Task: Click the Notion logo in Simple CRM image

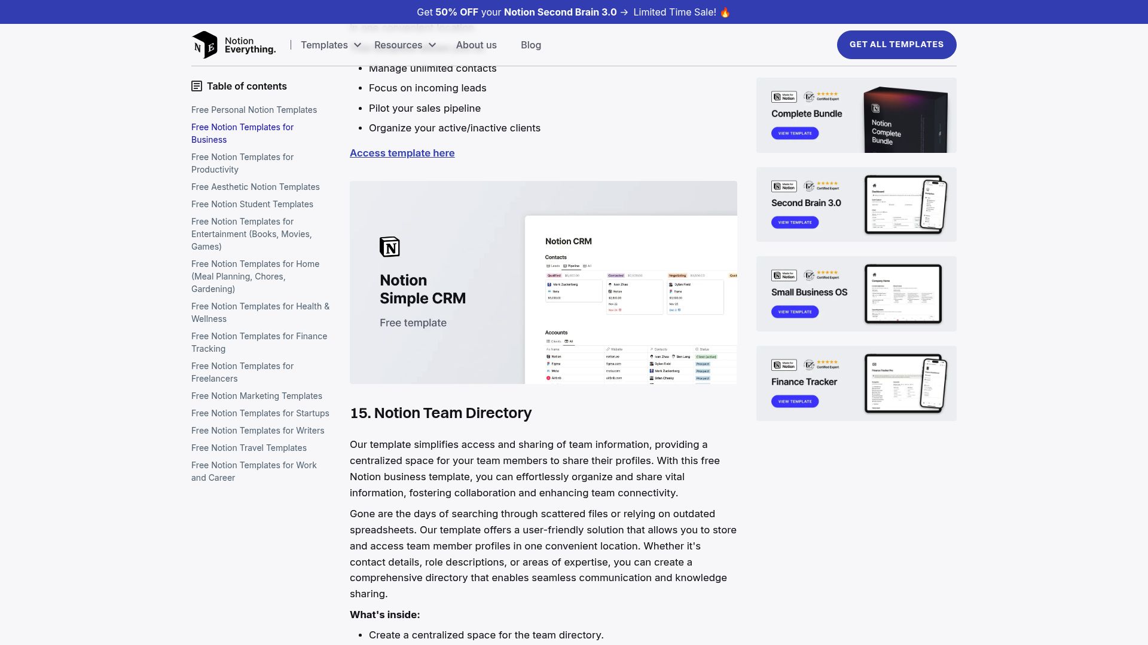Action: (390, 247)
